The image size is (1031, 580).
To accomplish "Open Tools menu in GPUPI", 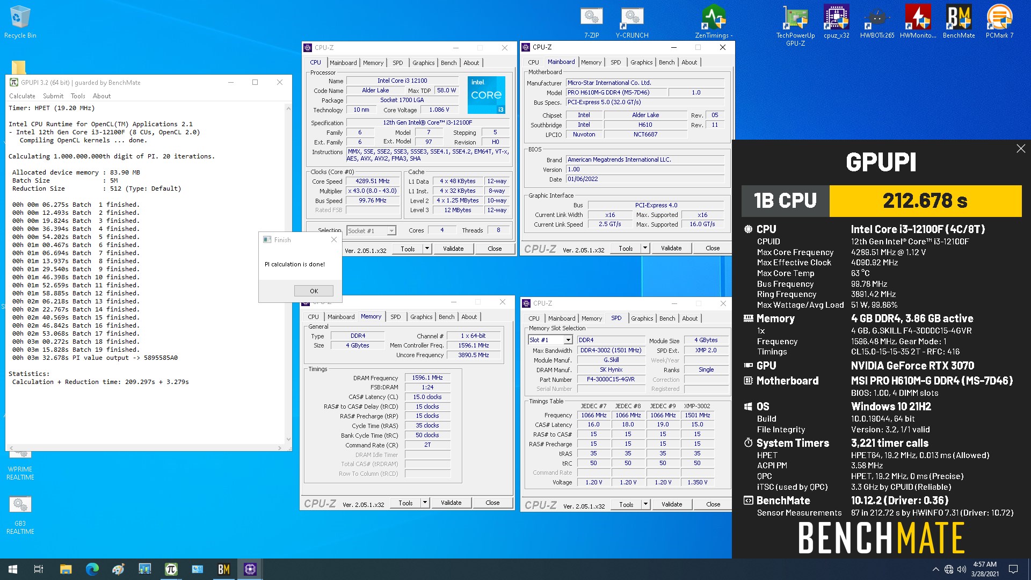I will (78, 96).
